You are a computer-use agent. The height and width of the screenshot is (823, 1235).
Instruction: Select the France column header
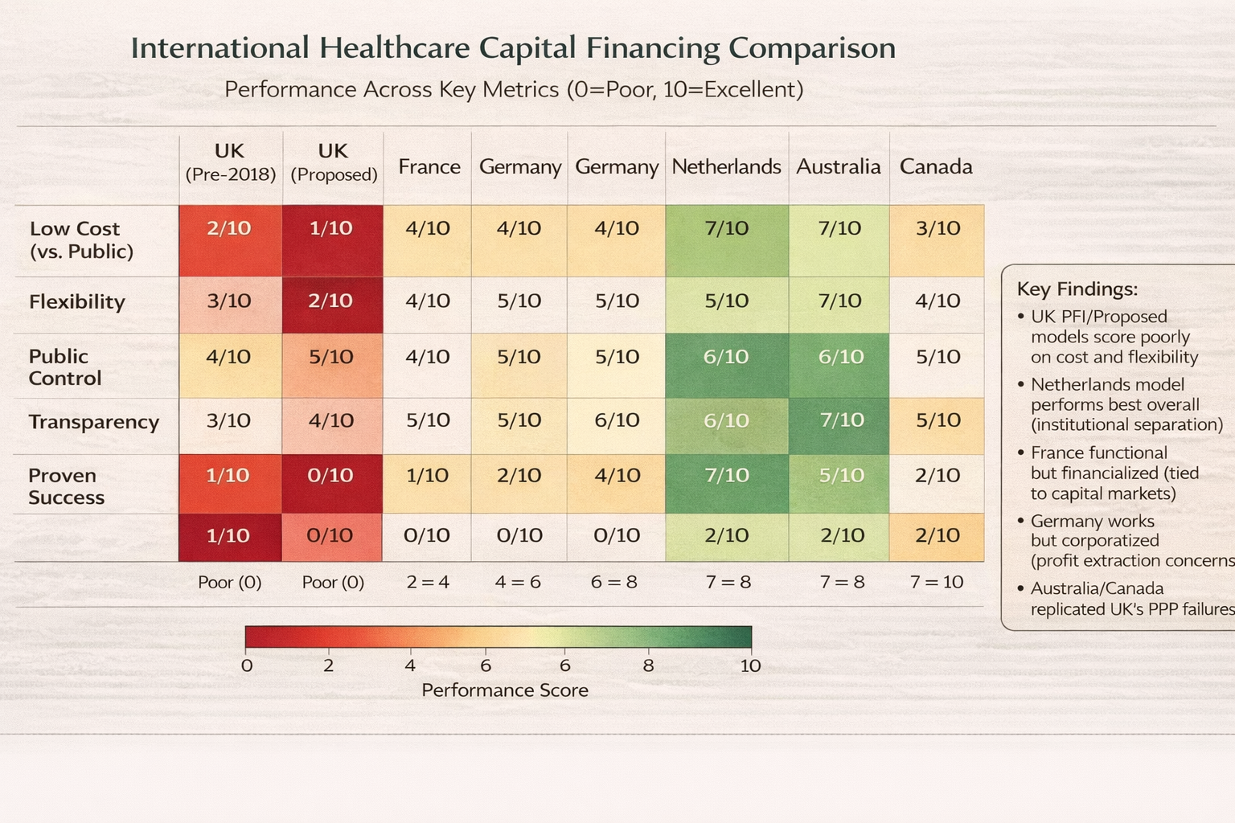[429, 166]
